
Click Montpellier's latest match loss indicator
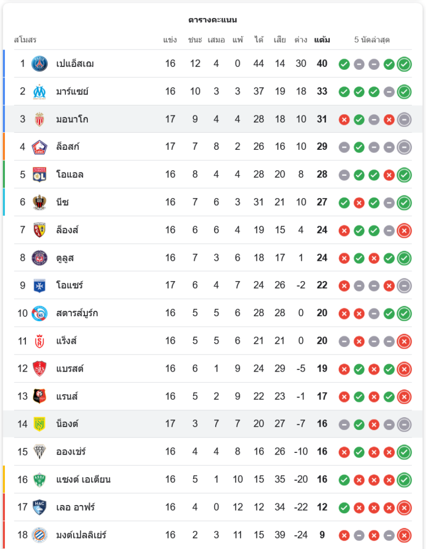[x=405, y=535]
